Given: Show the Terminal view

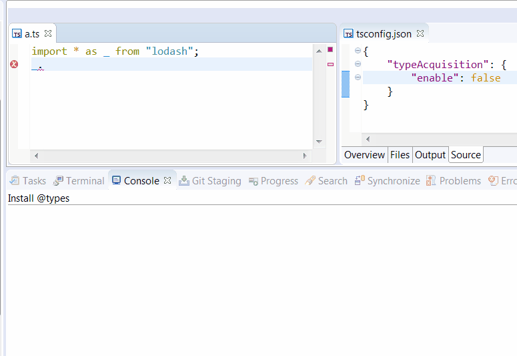Looking at the screenshot, I should 79,181.
